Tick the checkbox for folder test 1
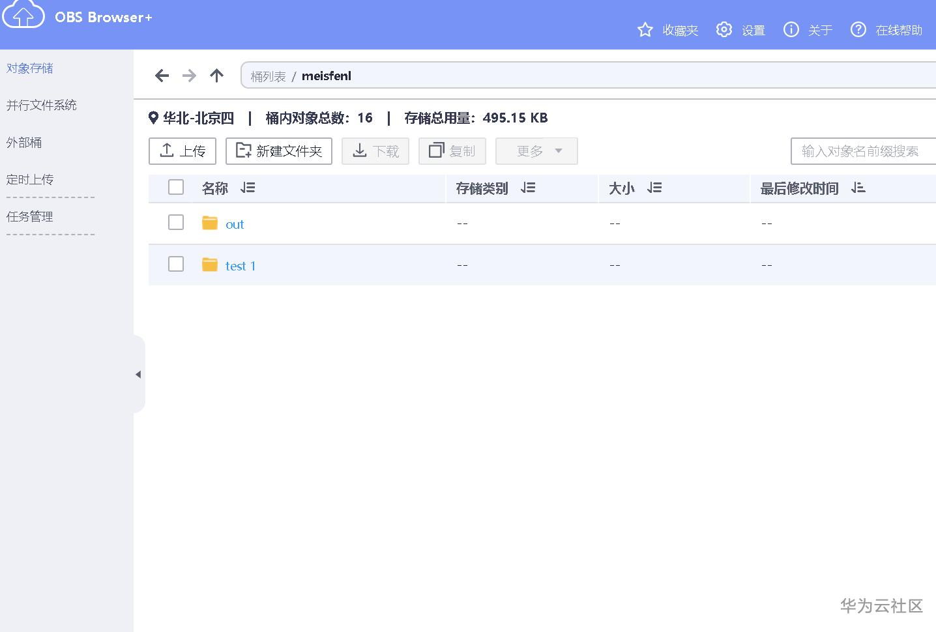The image size is (936, 632). point(175,265)
